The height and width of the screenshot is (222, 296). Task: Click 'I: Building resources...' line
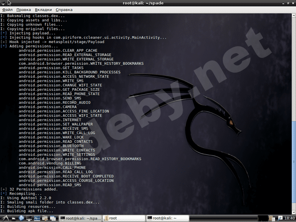tap(28, 206)
